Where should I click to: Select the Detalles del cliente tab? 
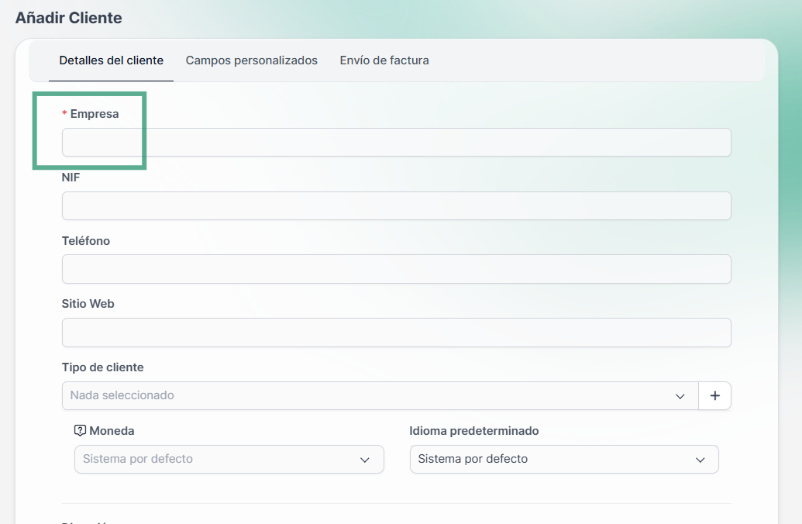[111, 60]
